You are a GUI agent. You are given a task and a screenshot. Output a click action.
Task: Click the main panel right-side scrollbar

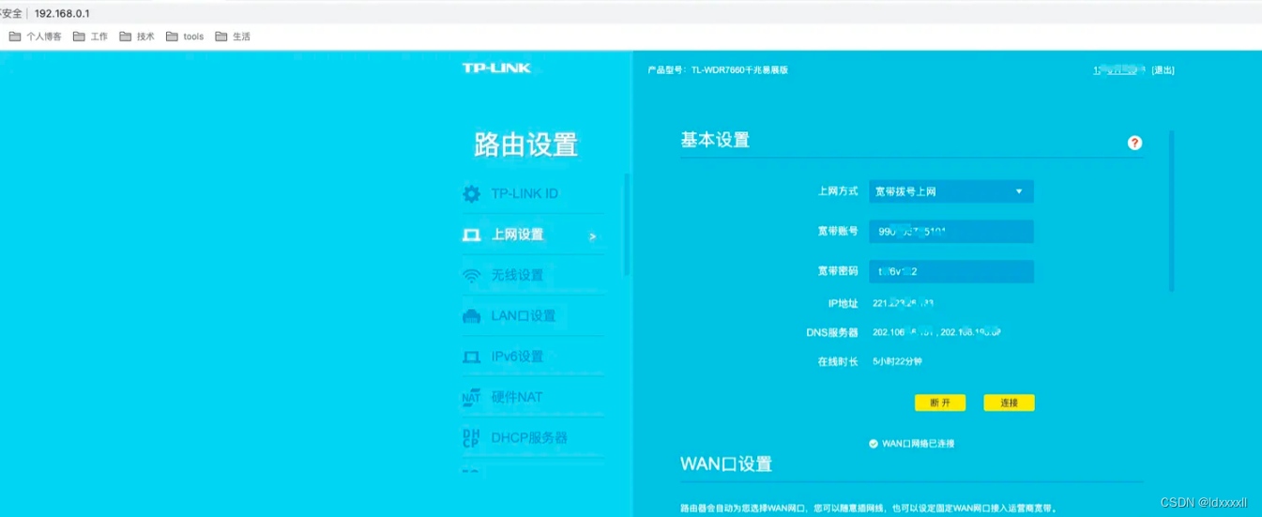(x=1171, y=211)
